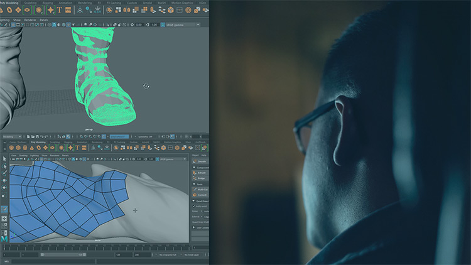Click the playback end field showing 120
Viewport: 471px width, 265px height.
[124, 255]
